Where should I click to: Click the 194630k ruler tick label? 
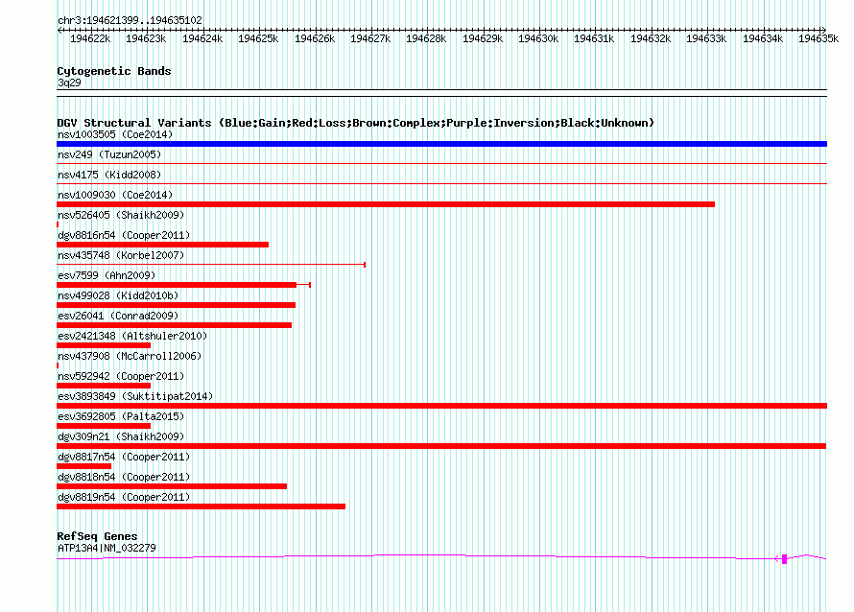coord(538,38)
